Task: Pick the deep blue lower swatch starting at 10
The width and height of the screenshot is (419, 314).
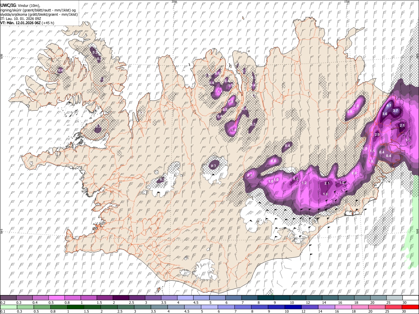Action: (x=294, y=307)
